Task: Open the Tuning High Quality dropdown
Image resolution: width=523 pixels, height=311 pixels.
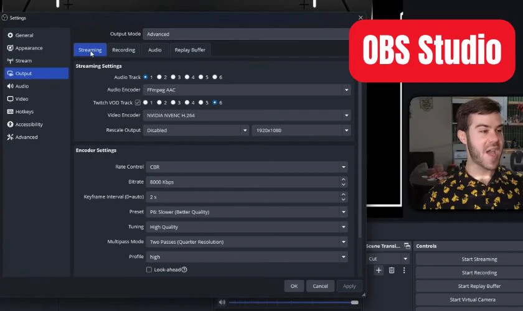Action: [x=247, y=227]
